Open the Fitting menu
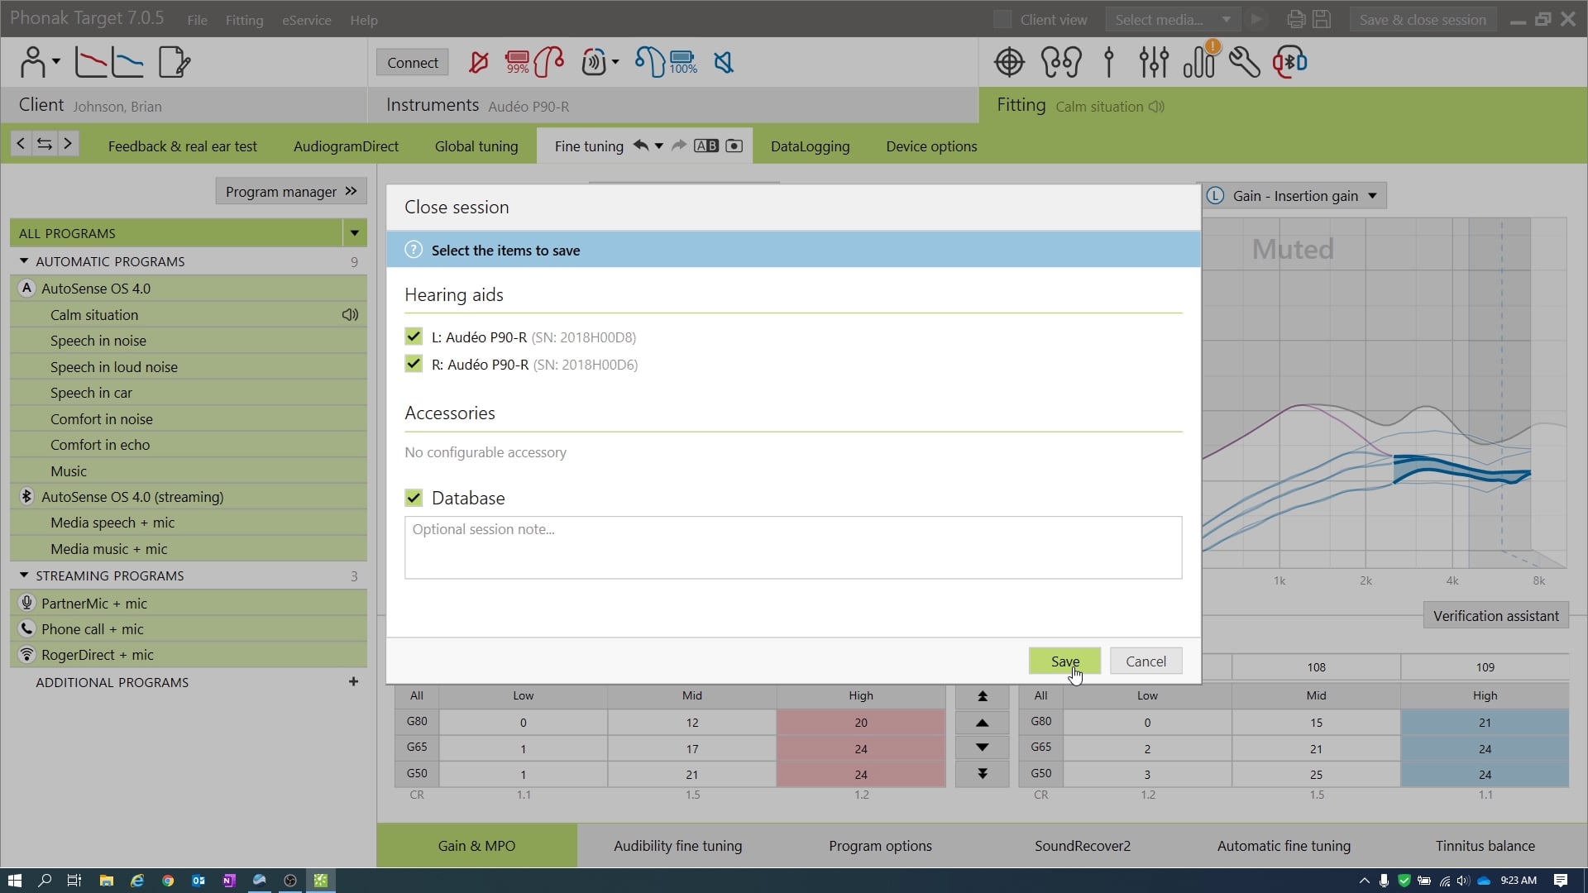This screenshot has width=1588, height=893. coord(244,20)
